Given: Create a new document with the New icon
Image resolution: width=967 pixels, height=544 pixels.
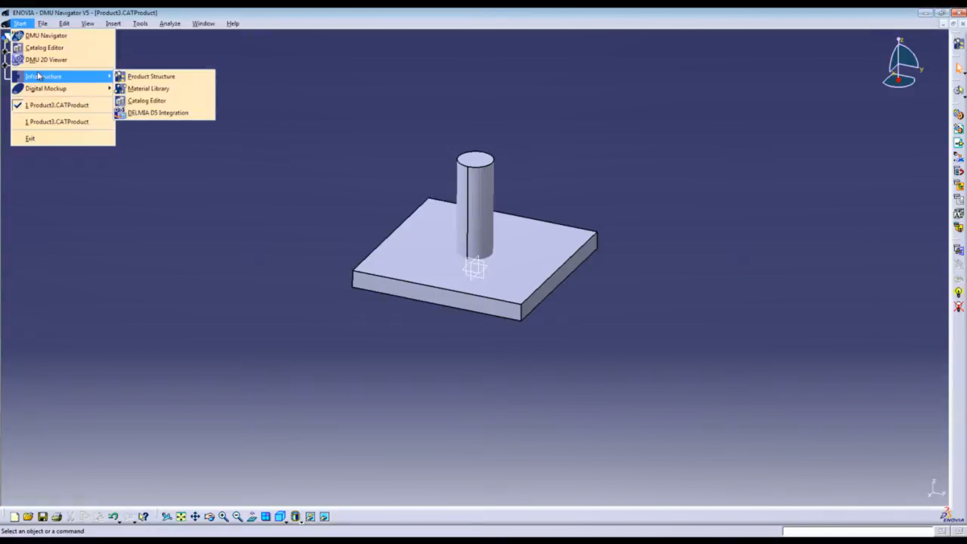Looking at the screenshot, I should coord(15,517).
